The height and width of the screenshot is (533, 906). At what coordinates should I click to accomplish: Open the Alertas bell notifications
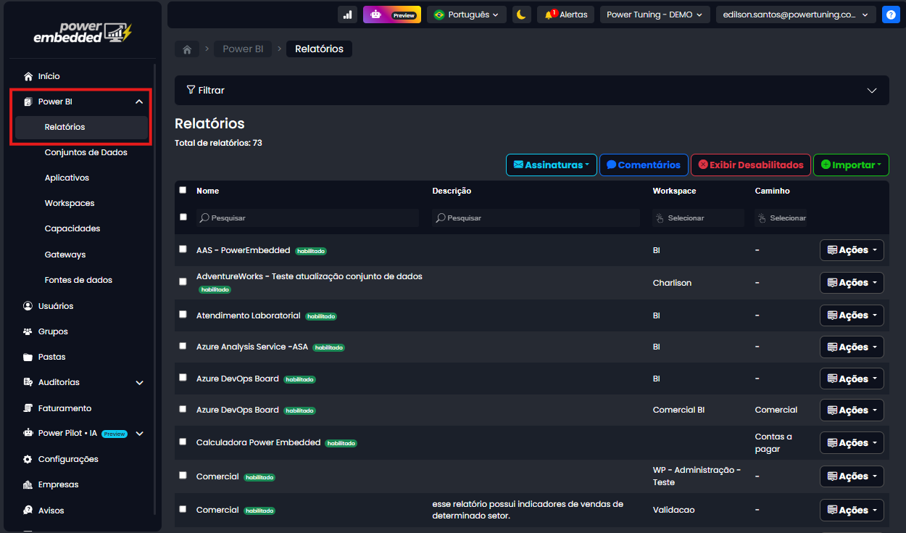566,15
